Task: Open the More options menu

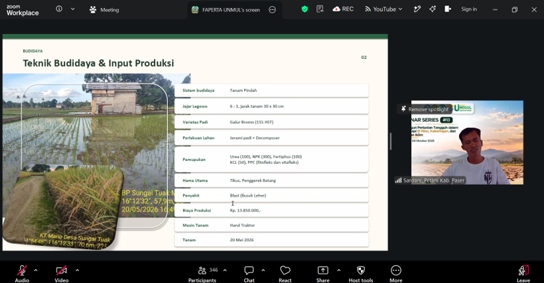Action: (396, 273)
